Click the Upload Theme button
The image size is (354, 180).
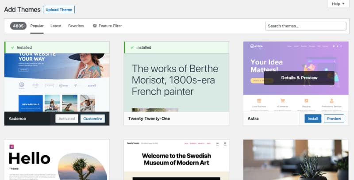click(59, 10)
